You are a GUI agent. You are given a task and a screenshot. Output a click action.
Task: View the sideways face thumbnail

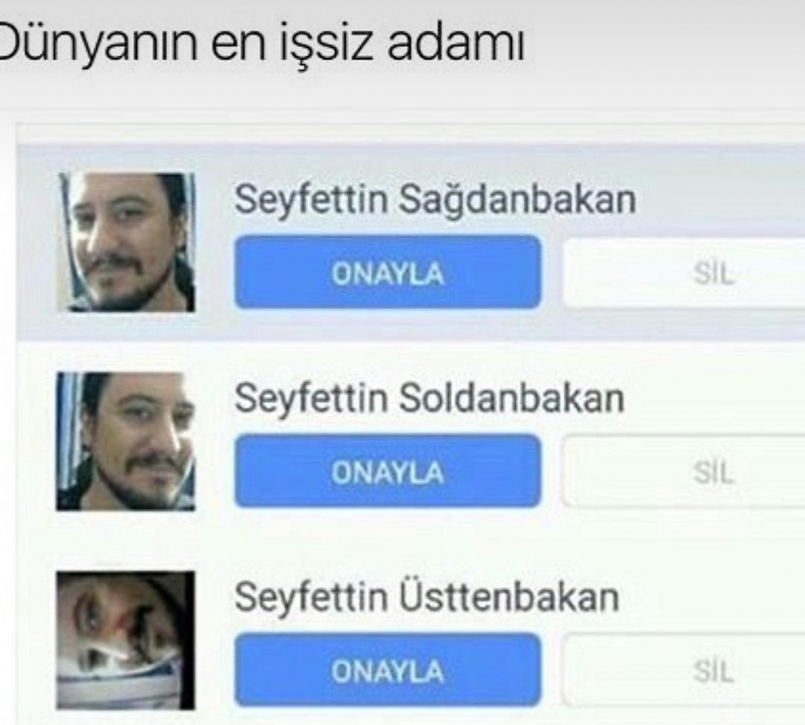coord(126,640)
